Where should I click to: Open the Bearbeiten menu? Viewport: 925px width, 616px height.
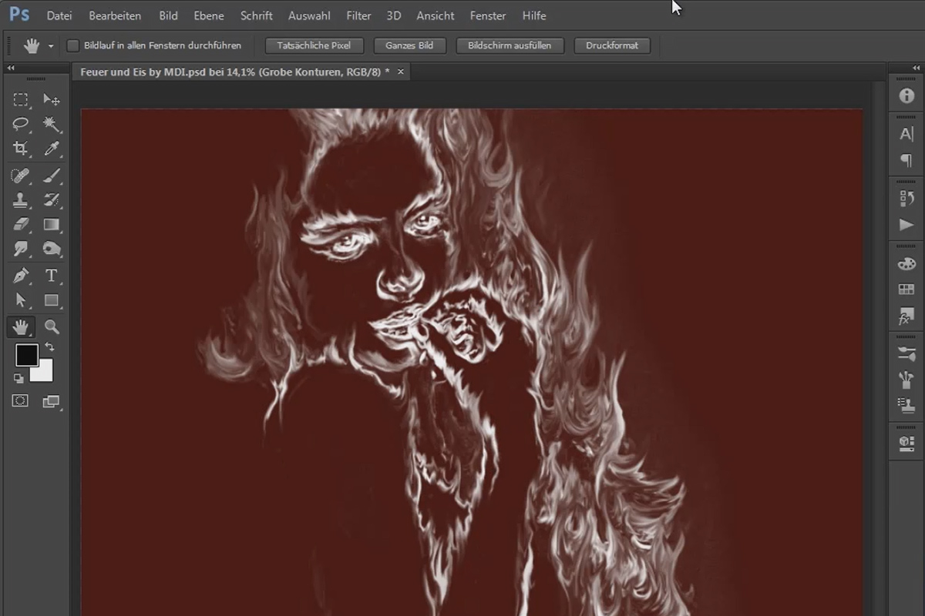pos(115,15)
